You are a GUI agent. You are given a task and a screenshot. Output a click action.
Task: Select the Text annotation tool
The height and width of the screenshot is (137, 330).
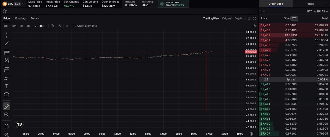(7, 86)
